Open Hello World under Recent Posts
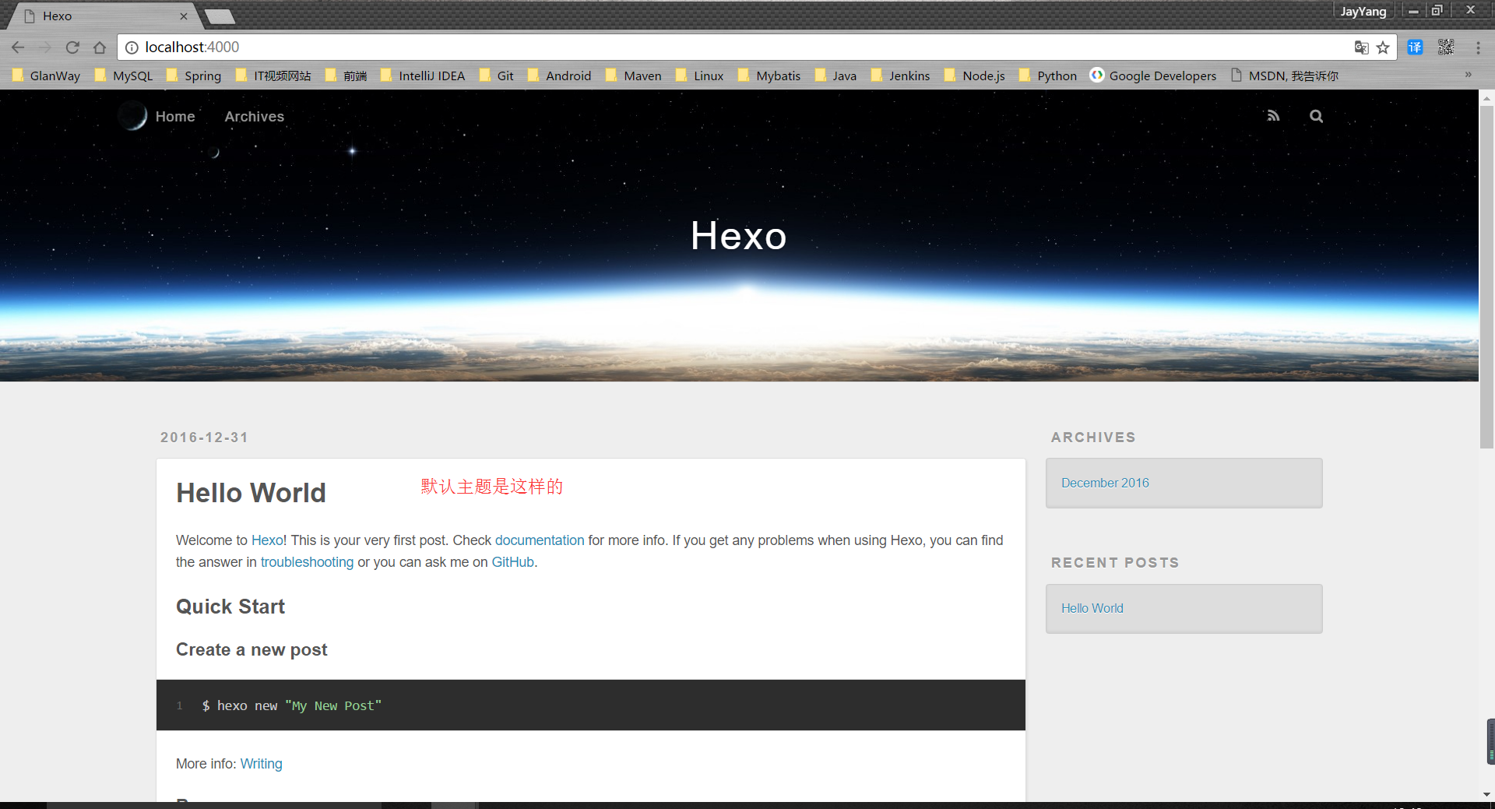 coord(1092,608)
